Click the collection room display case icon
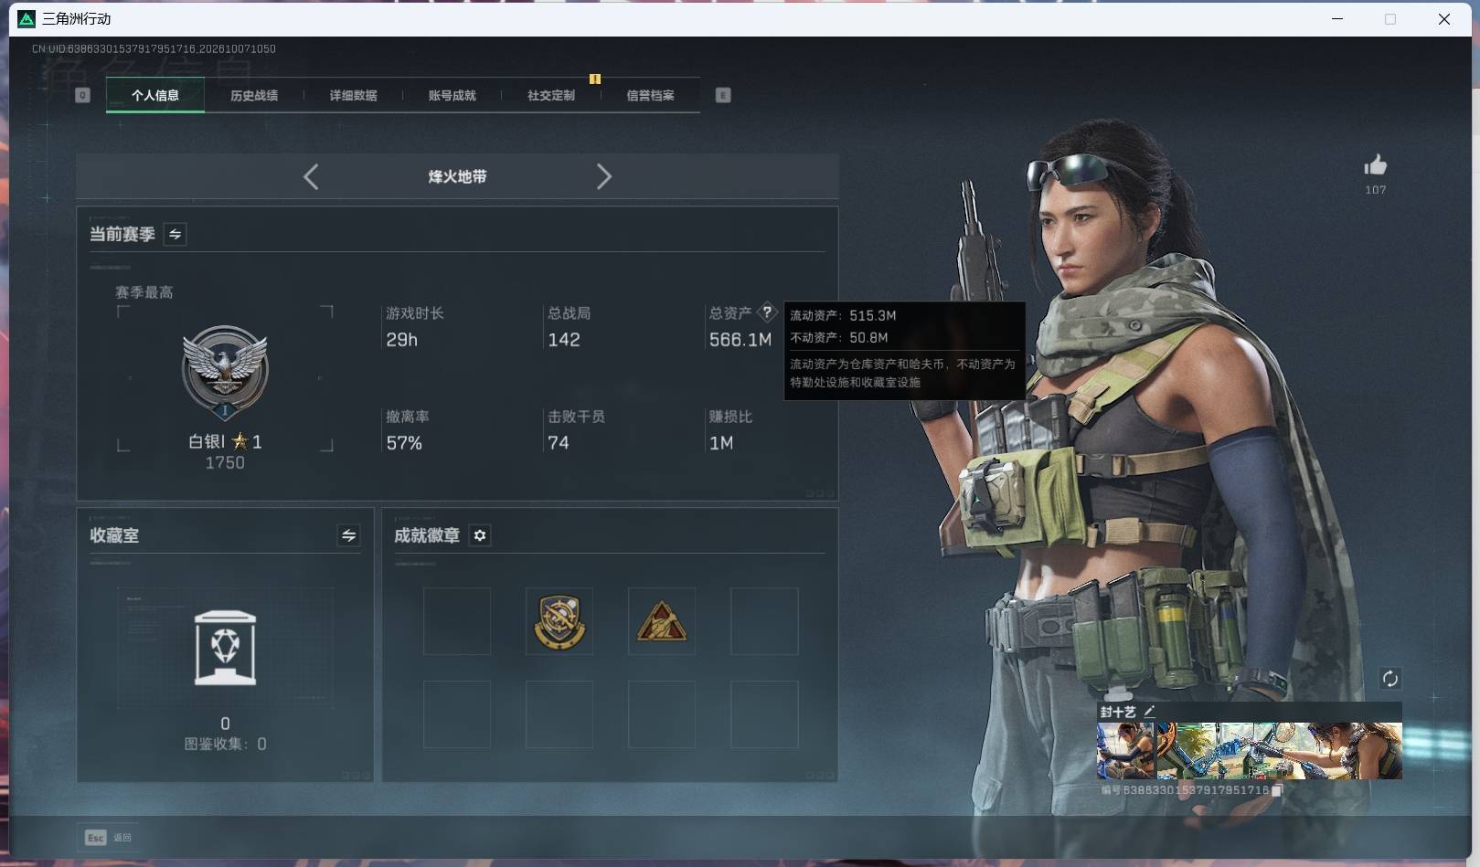The width and height of the screenshot is (1480, 867). [225, 648]
